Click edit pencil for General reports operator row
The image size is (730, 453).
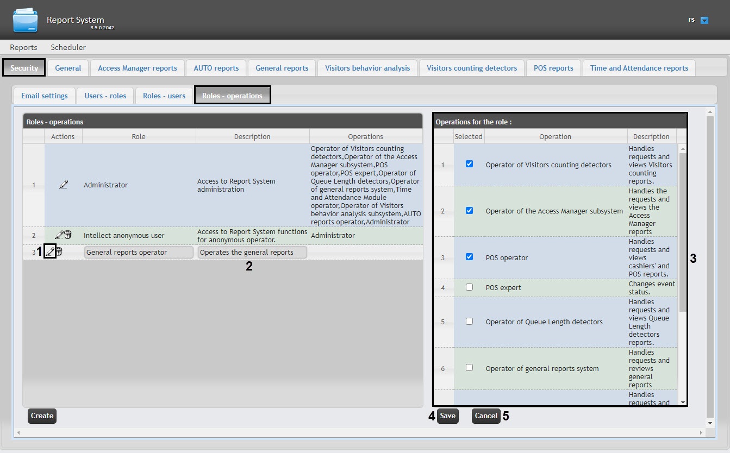(50, 252)
